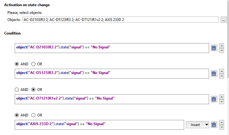The image size is (229, 135).
Task: Delete the AC-D7121IR1v2 2 condition row
Action: pos(214,99)
